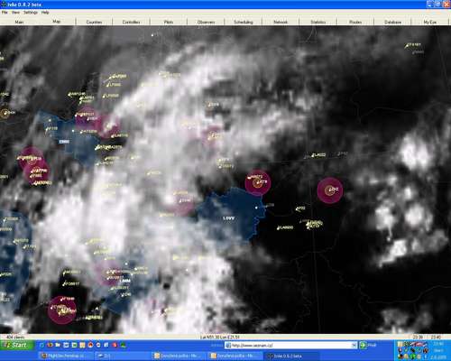Select the LIMM airspace label
Viewport: 451px width, 361px height.
pyautogui.click(x=125, y=281)
